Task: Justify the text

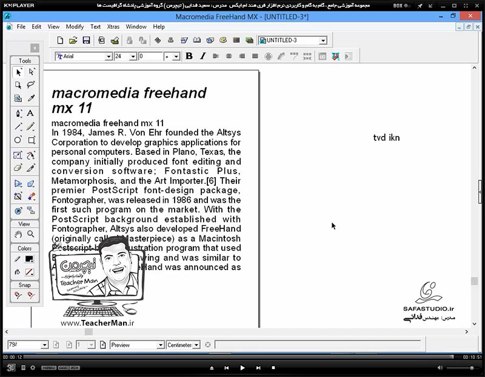Action: 255,56
